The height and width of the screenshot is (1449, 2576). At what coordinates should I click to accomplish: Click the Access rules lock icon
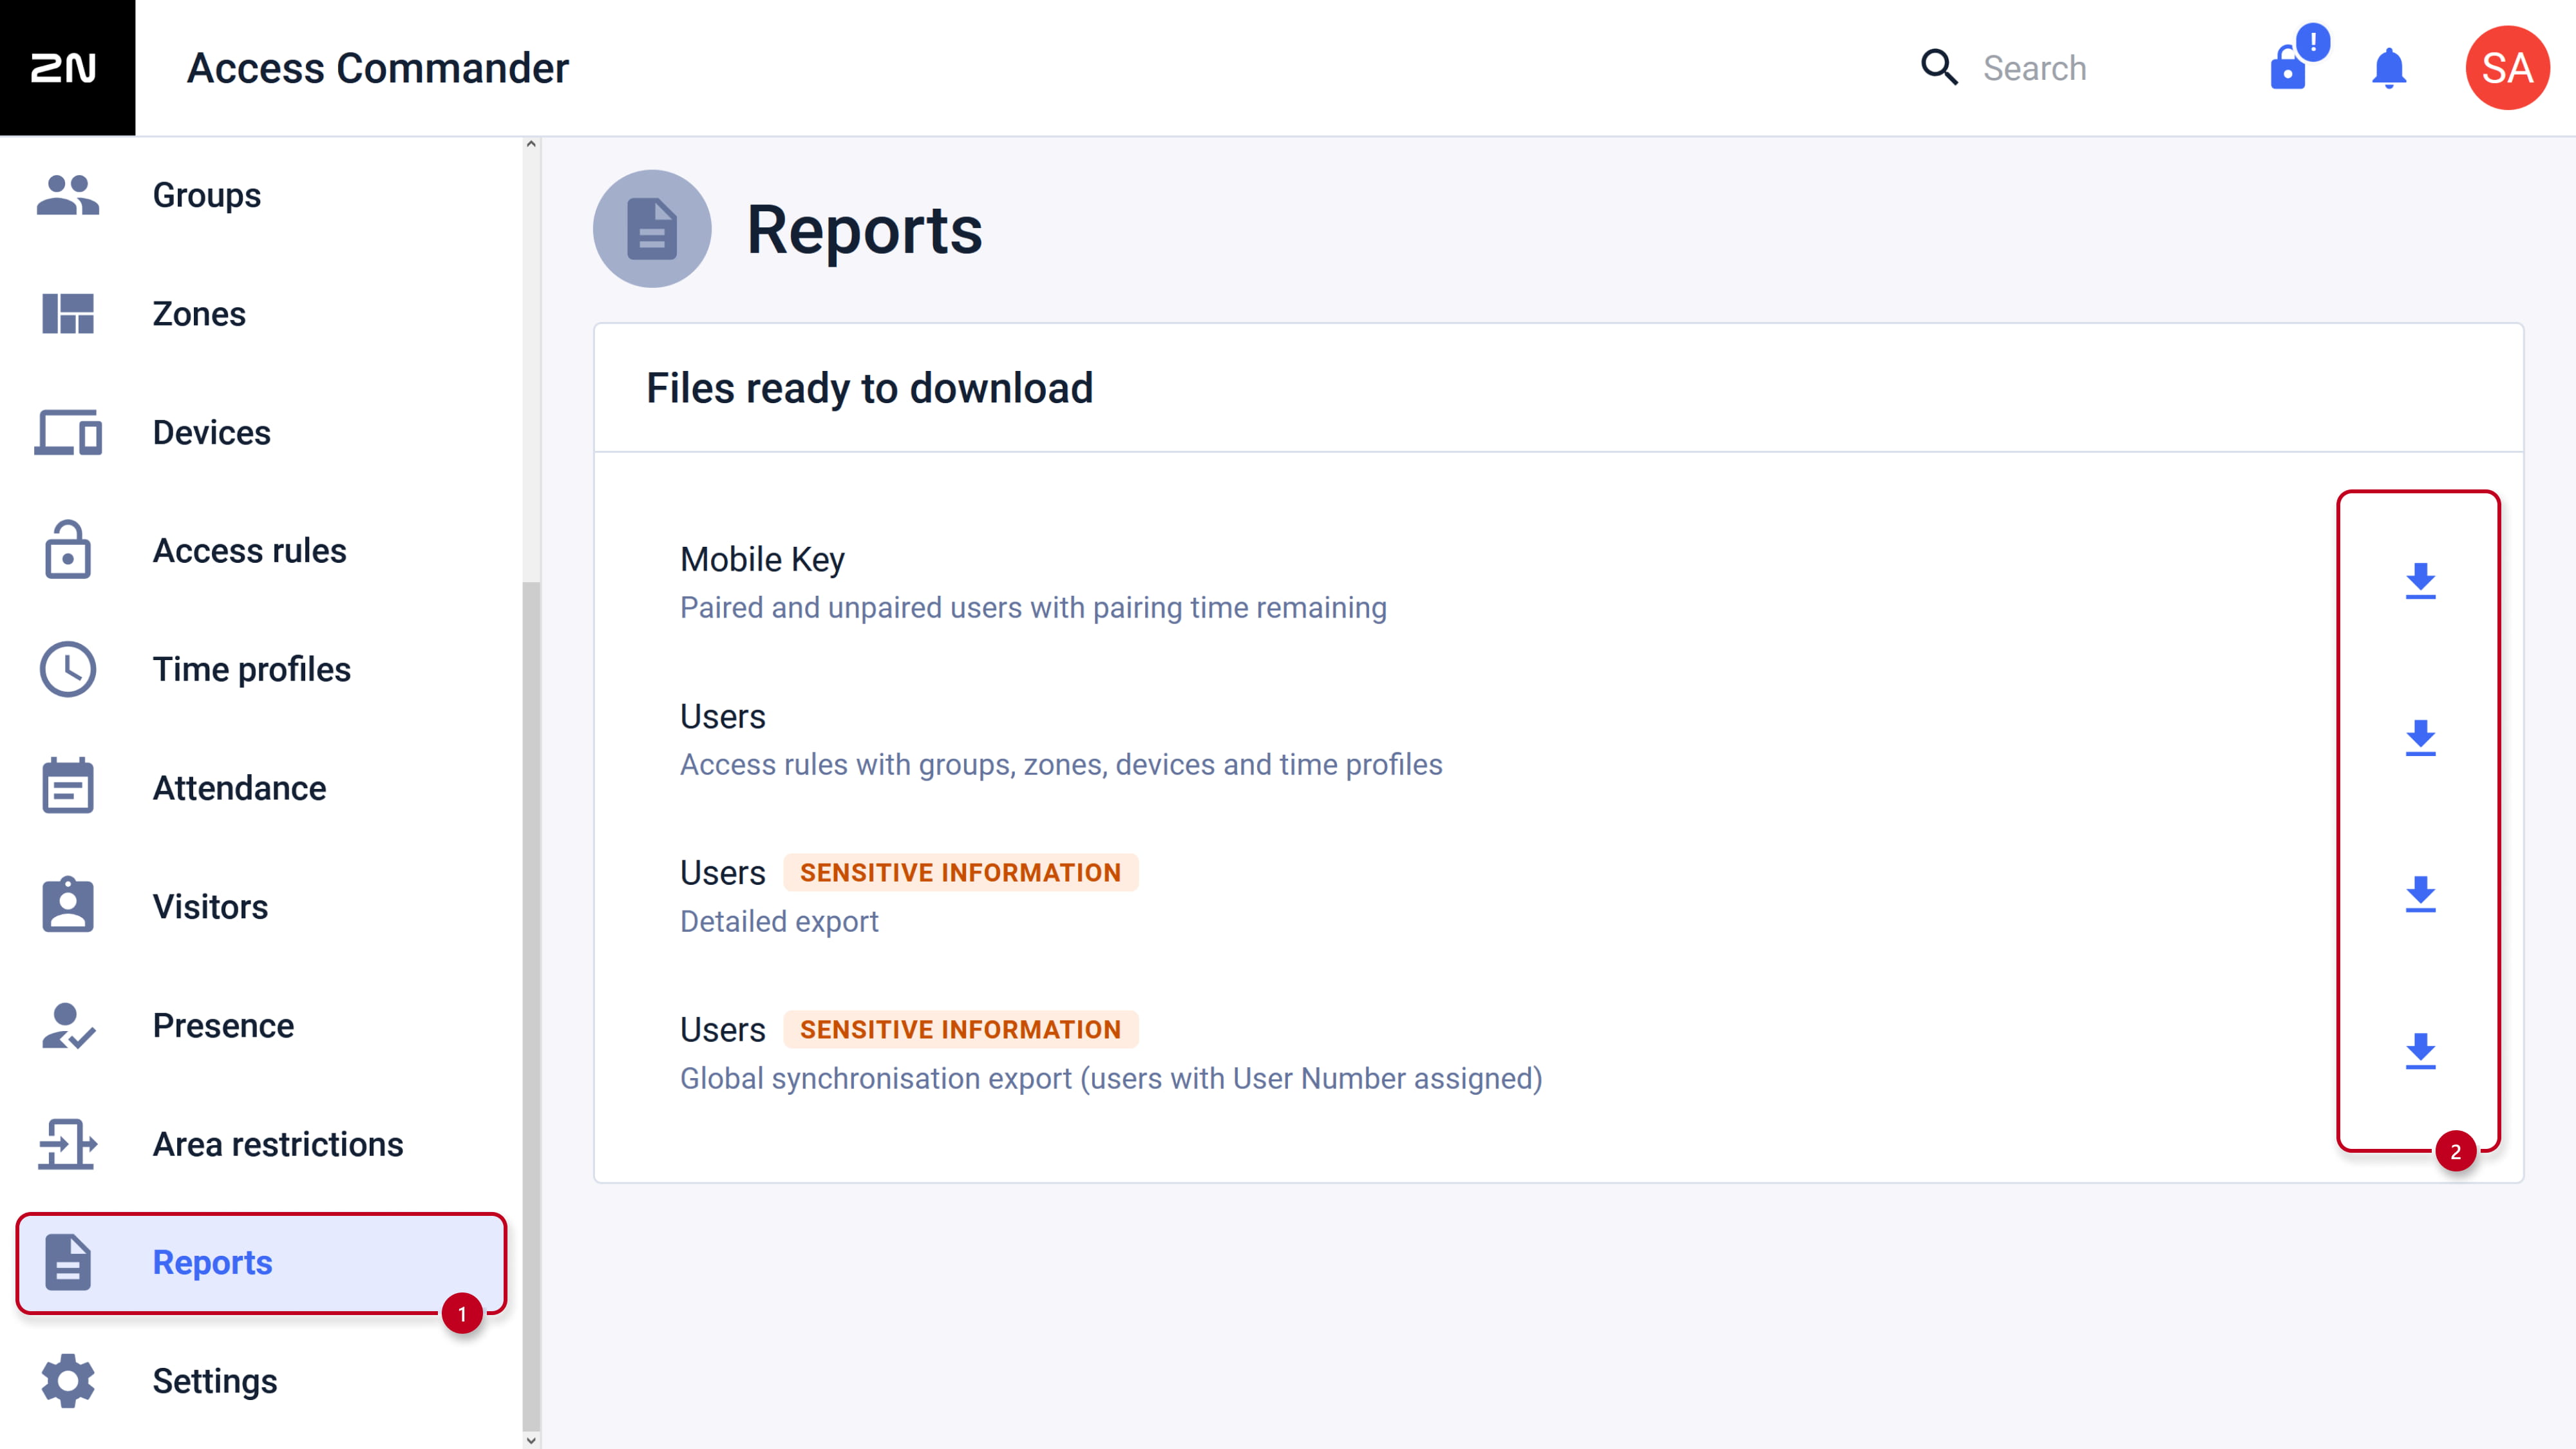point(68,550)
